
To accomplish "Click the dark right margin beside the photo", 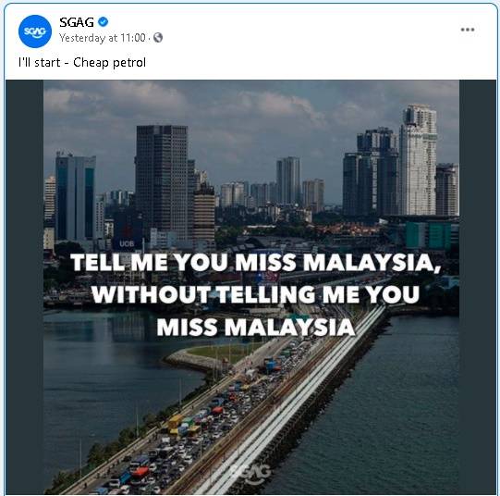I will coord(478,287).
